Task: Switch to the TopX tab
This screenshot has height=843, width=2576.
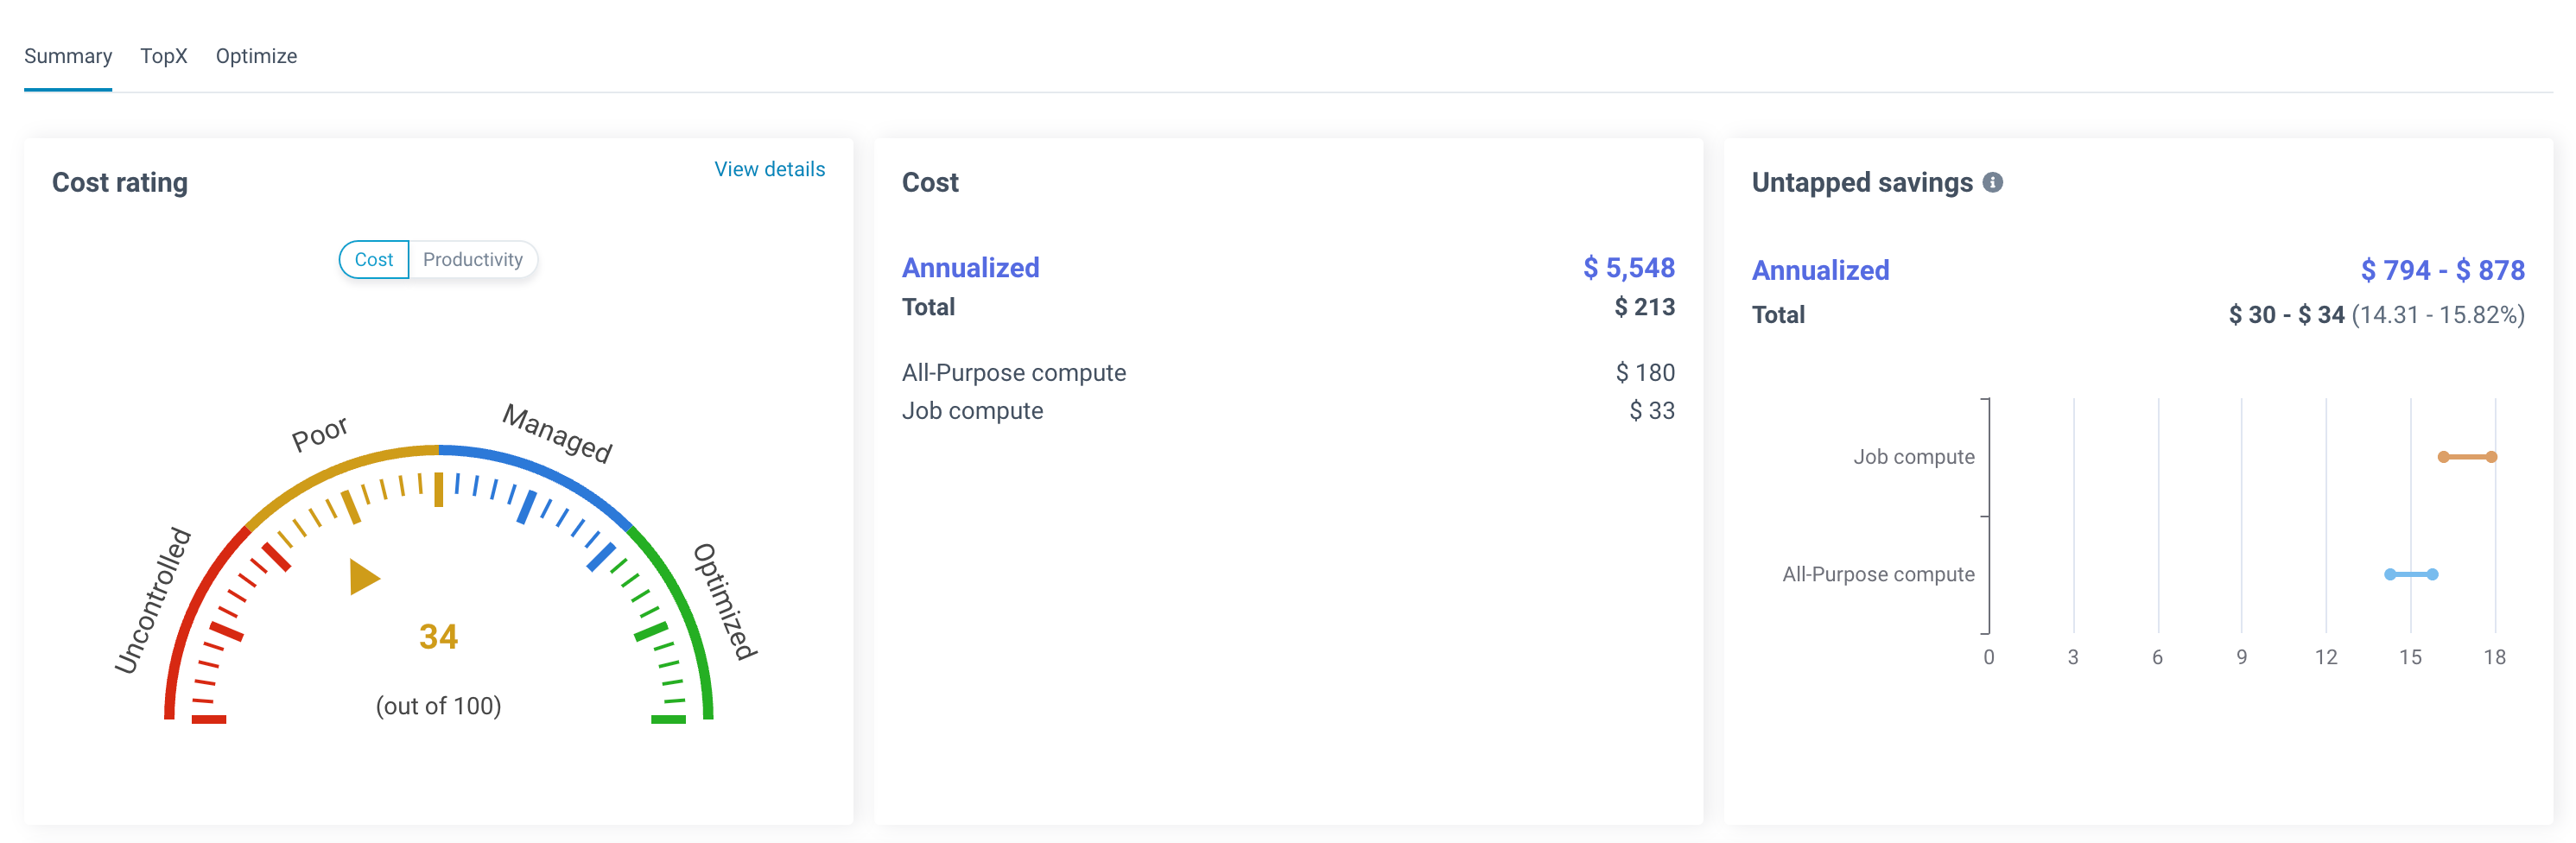Action: [x=163, y=56]
